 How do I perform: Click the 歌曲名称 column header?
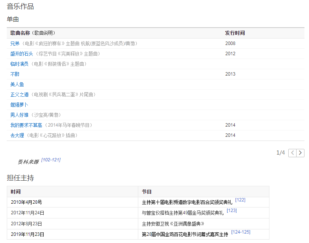20,33
